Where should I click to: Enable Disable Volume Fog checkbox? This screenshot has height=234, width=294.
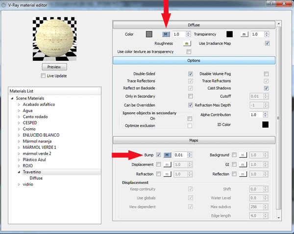266,74
